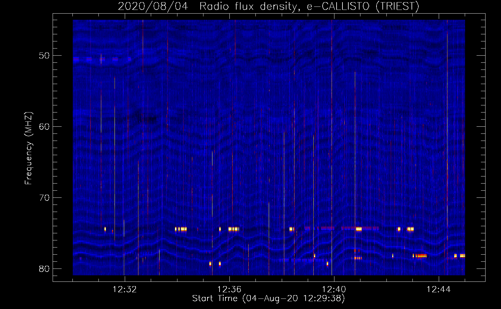Select the 12:32 time tick label

tap(124, 290)
